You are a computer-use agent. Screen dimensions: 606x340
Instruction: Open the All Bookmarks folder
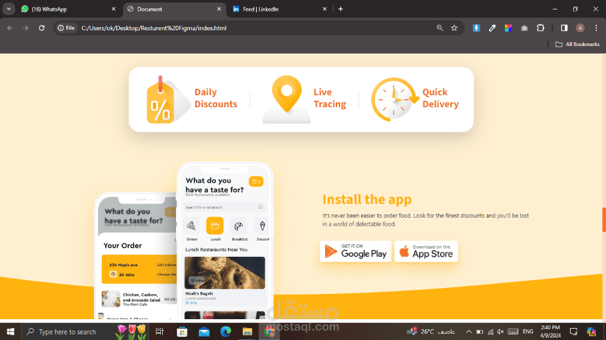pos(578,44)
